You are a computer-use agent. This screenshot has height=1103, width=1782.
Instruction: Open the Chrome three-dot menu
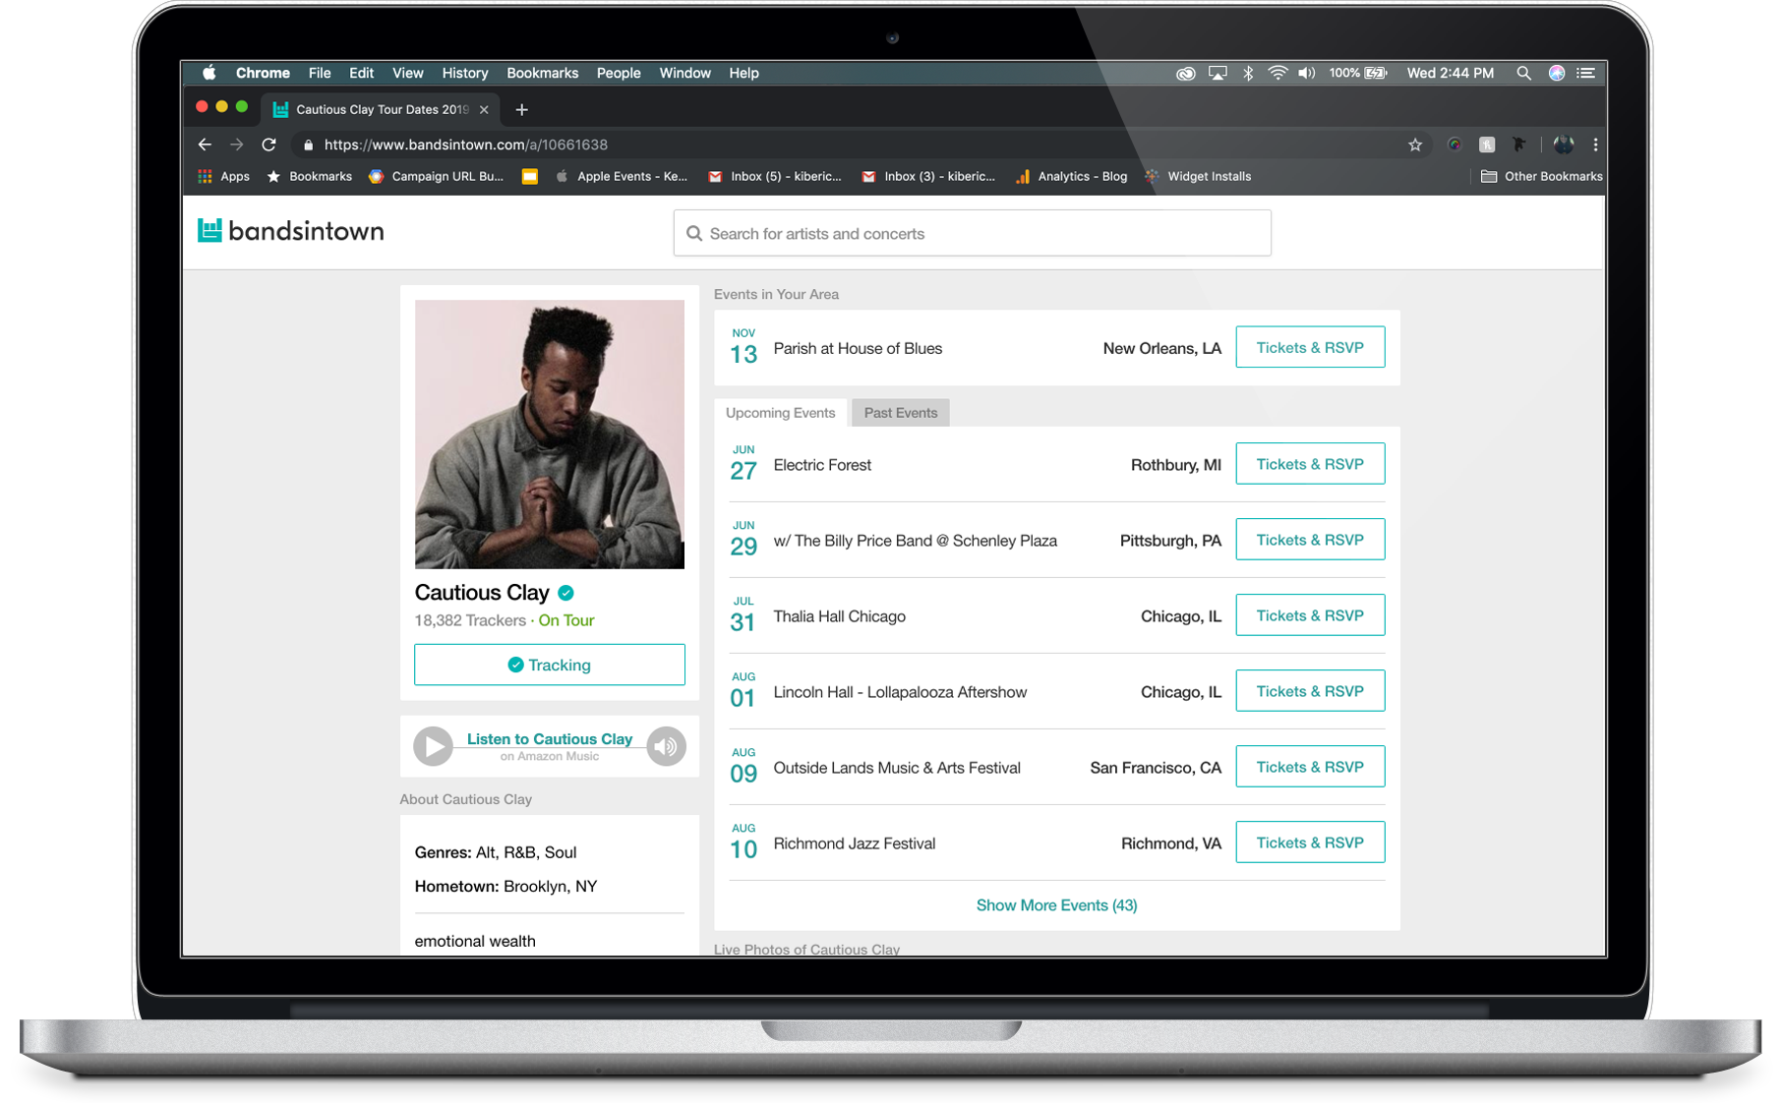(1594, 145)
